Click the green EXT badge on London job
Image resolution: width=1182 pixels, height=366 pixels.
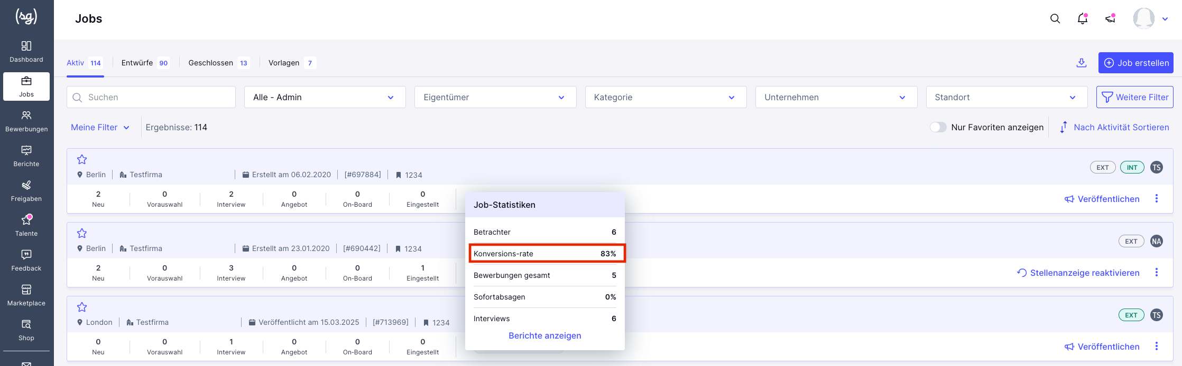(x=1131, y=315)
